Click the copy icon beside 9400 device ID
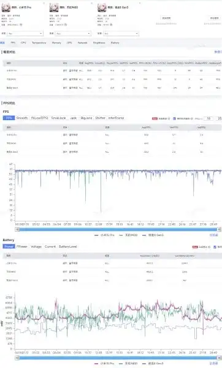This screenshot has height=368, width=222. pos(66,25)
